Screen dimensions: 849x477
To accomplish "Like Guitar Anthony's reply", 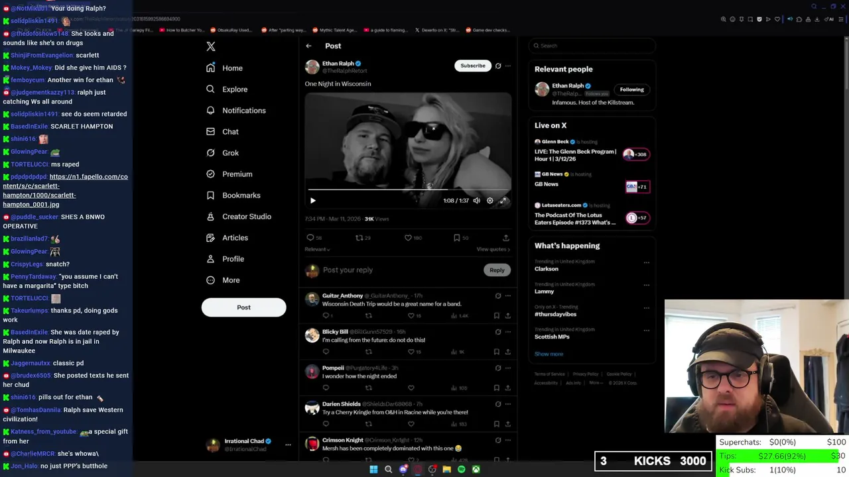I will pos(411,316).
